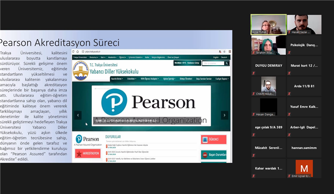Go to next slide in Pearson banner
The height and width of the screenshot is (194, 334).
[225, 115]
